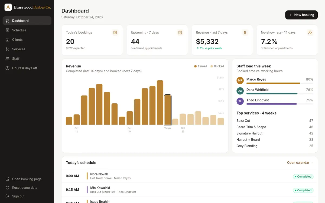Click the Staff load this week heading

point(253,66)
